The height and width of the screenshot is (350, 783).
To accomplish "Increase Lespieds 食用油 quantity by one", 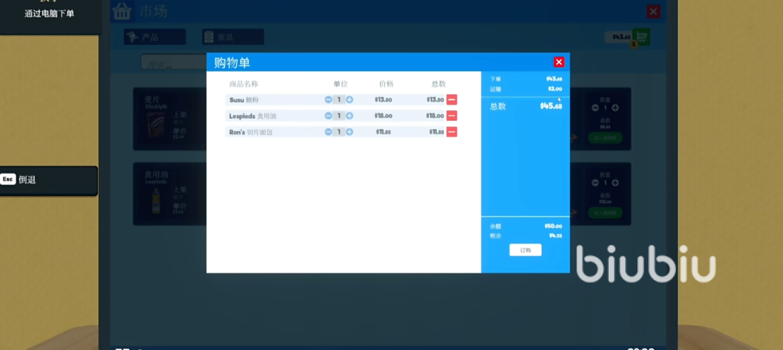I will click(349, 115).
